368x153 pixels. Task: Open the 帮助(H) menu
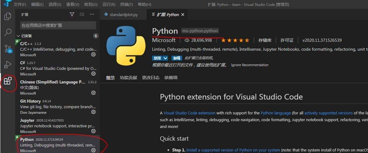[145, 4]
